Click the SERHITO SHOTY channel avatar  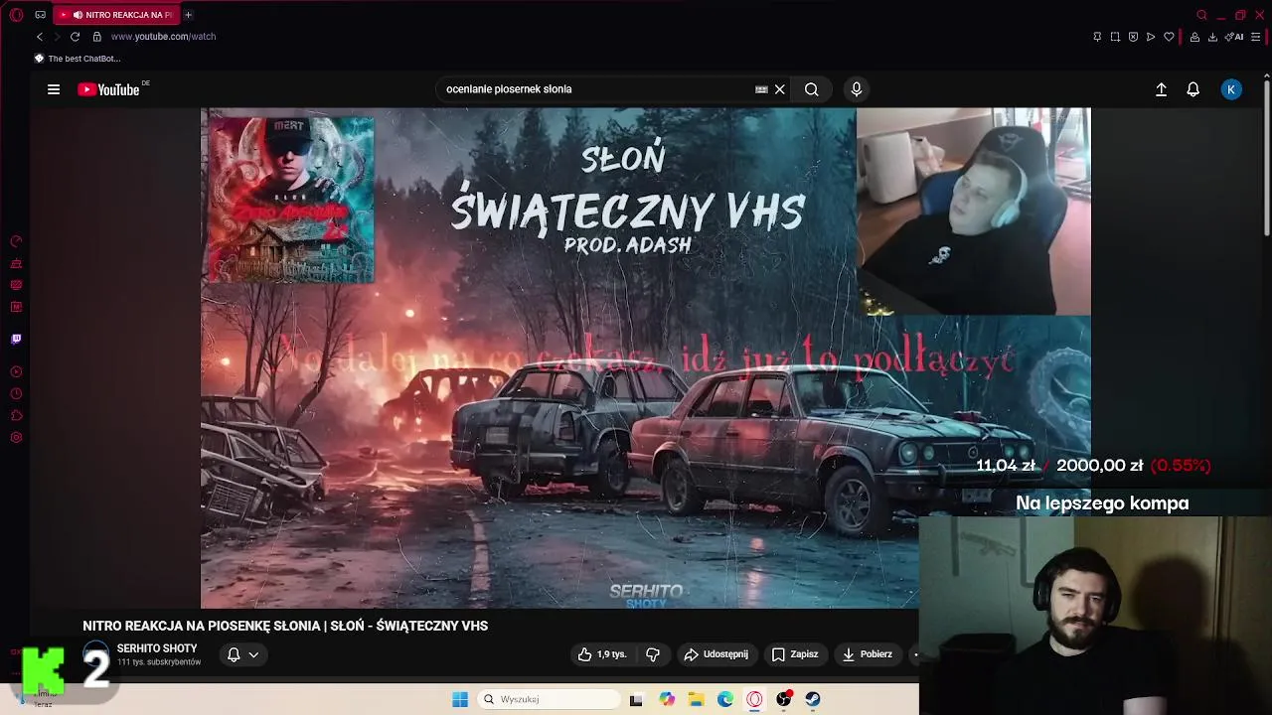tap(95, 654)
